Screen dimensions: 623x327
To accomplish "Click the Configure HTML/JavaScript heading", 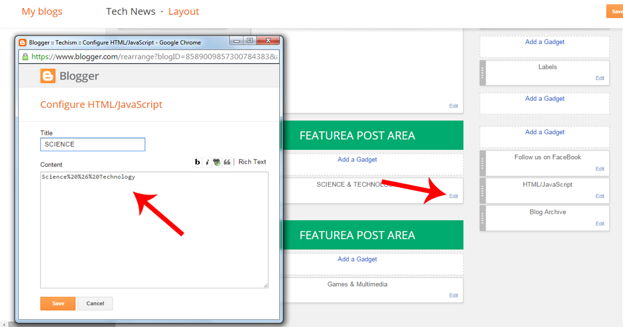I will 101,105.
